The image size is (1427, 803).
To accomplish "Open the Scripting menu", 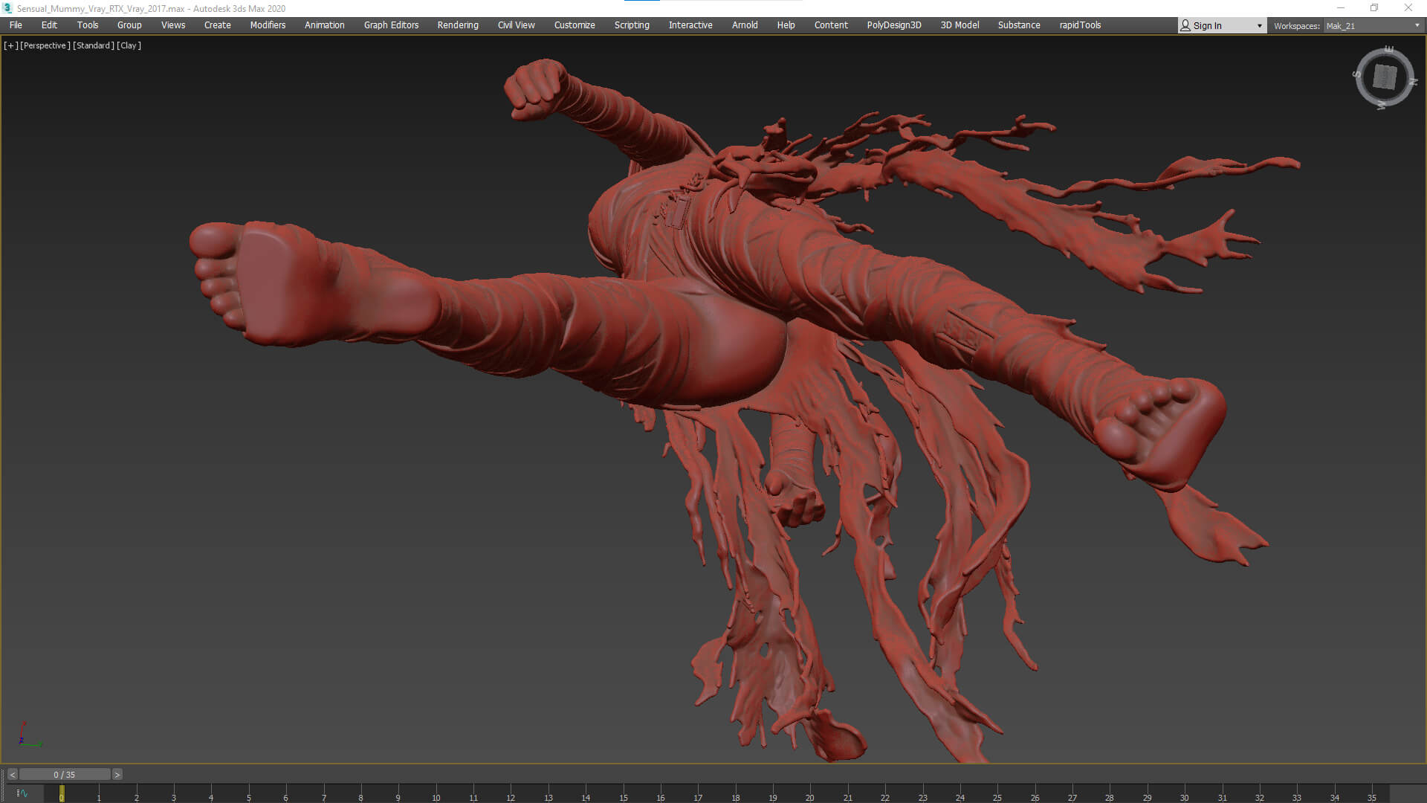I will click(x=632, y=25).
